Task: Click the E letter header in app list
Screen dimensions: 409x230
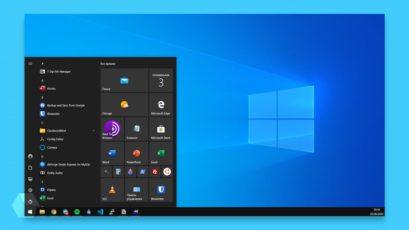Action: (42, 182)
